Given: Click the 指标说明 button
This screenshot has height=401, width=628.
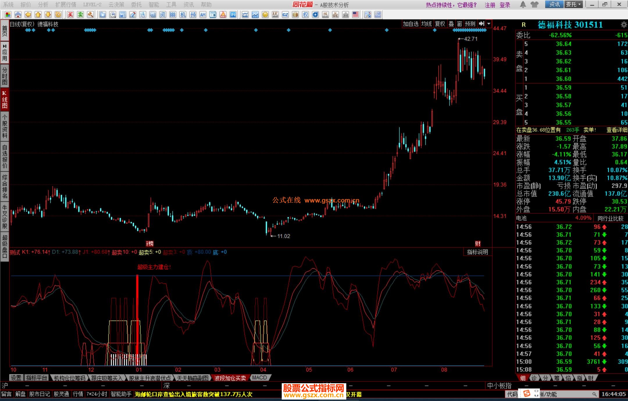Looking at the screenshot, I should pyautogui.click(x=477, y=252).
